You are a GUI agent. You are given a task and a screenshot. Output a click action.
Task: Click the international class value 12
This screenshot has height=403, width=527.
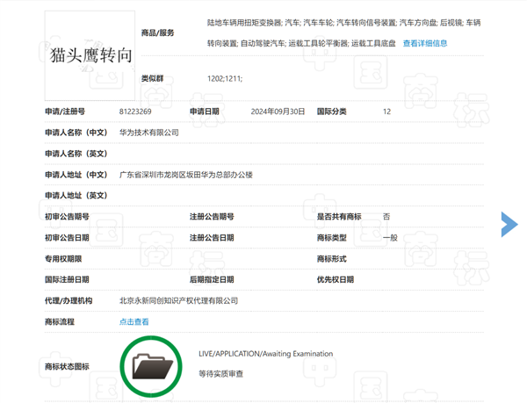pyautogui.click(x=386, y=112)
